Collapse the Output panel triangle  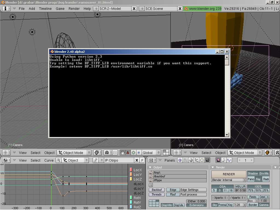(x=150, y=168)
